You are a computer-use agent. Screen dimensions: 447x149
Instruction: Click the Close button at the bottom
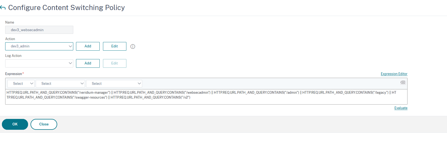coord(44,124)
